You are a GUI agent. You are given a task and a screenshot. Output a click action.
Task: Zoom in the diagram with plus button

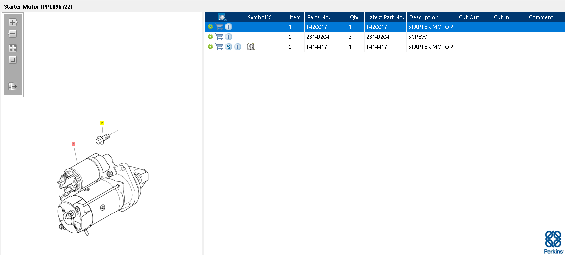[x=13, y=22]
